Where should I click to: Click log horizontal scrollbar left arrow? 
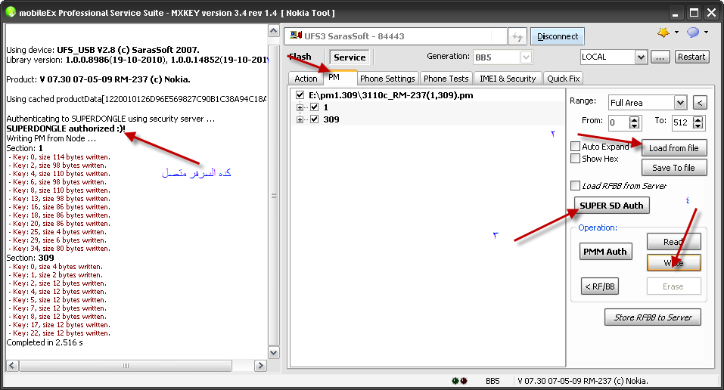click(12, 366)
